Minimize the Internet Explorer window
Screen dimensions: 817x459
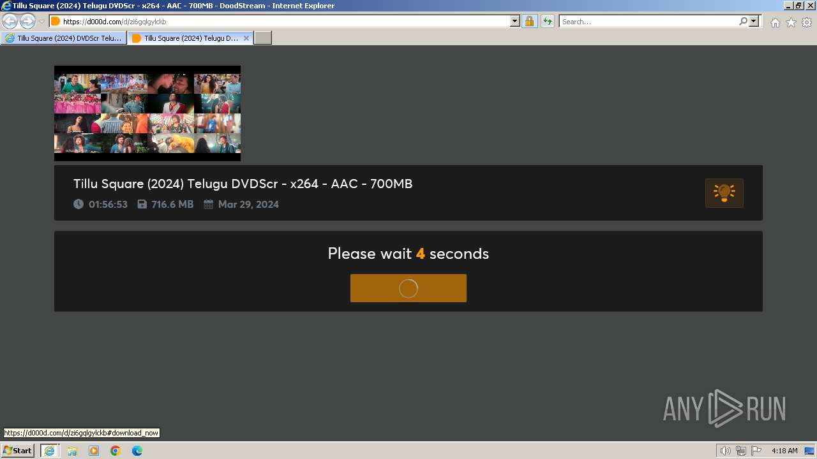tap(789, 5)
